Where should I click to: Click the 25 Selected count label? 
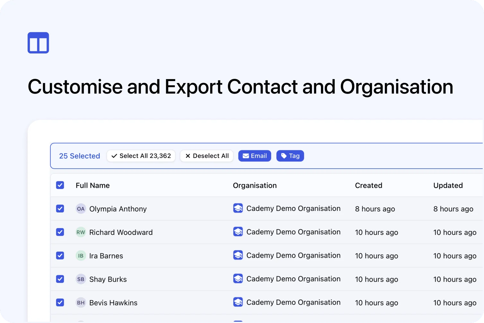[80, 156]
